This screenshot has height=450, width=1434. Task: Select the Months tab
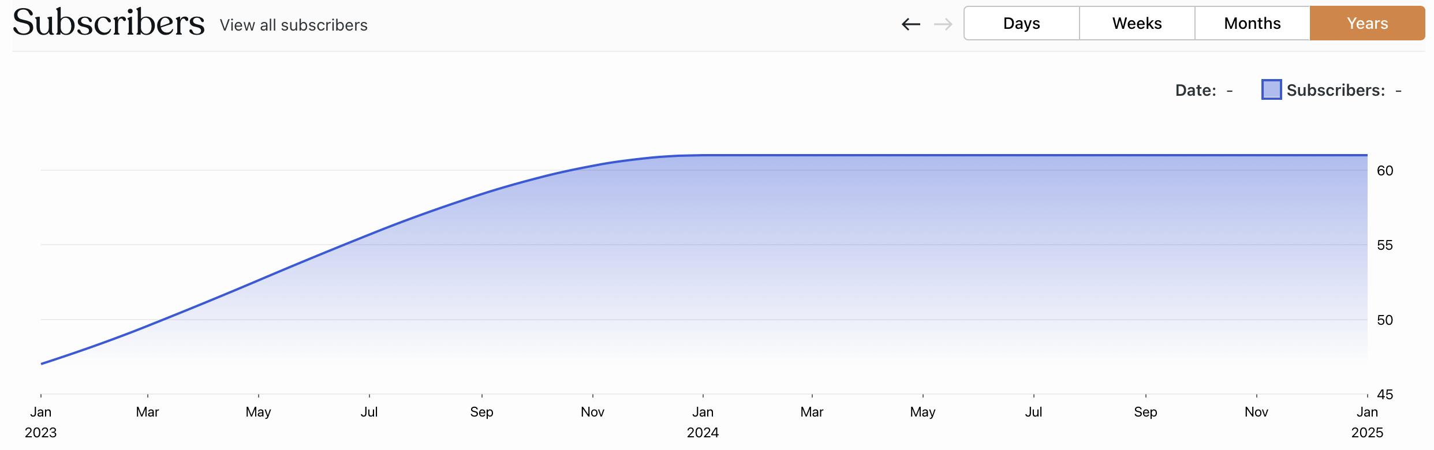[1252, 23]
